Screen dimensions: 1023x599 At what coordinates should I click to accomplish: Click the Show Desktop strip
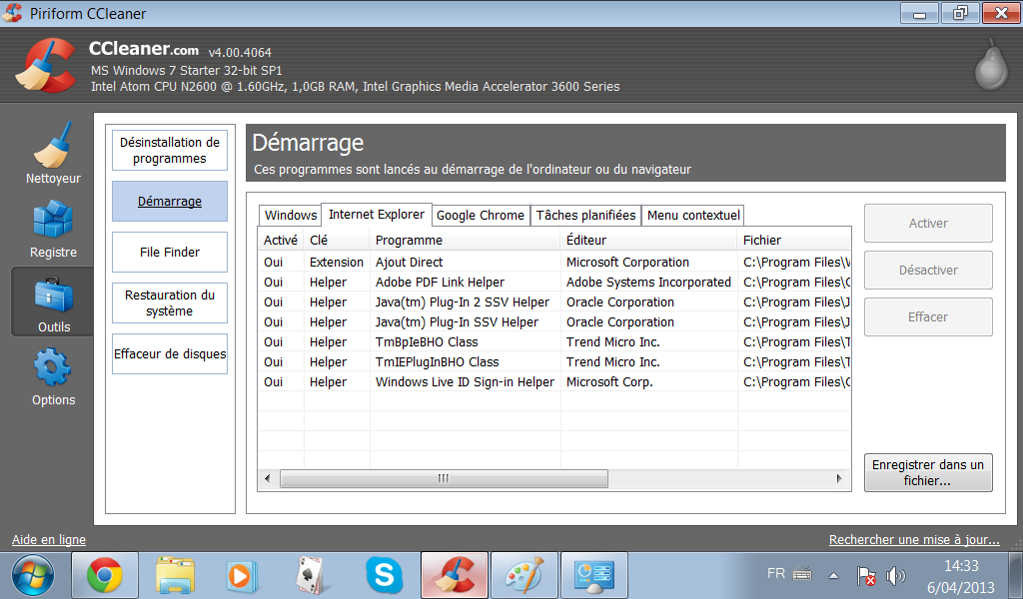tap(1016, 575)
